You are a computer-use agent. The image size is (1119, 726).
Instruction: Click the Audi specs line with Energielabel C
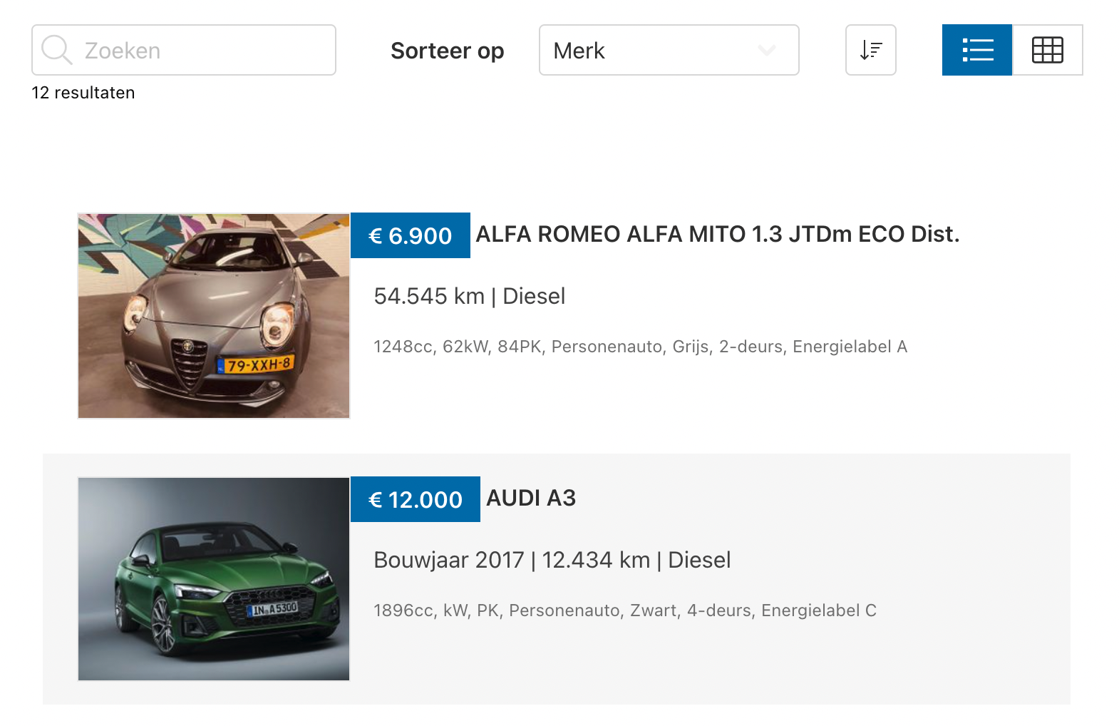624,611
